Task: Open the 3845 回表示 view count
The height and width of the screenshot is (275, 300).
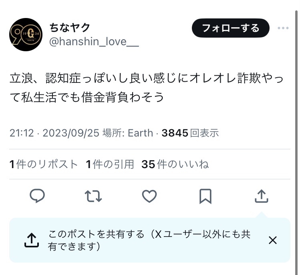Action: click(190, 133)
